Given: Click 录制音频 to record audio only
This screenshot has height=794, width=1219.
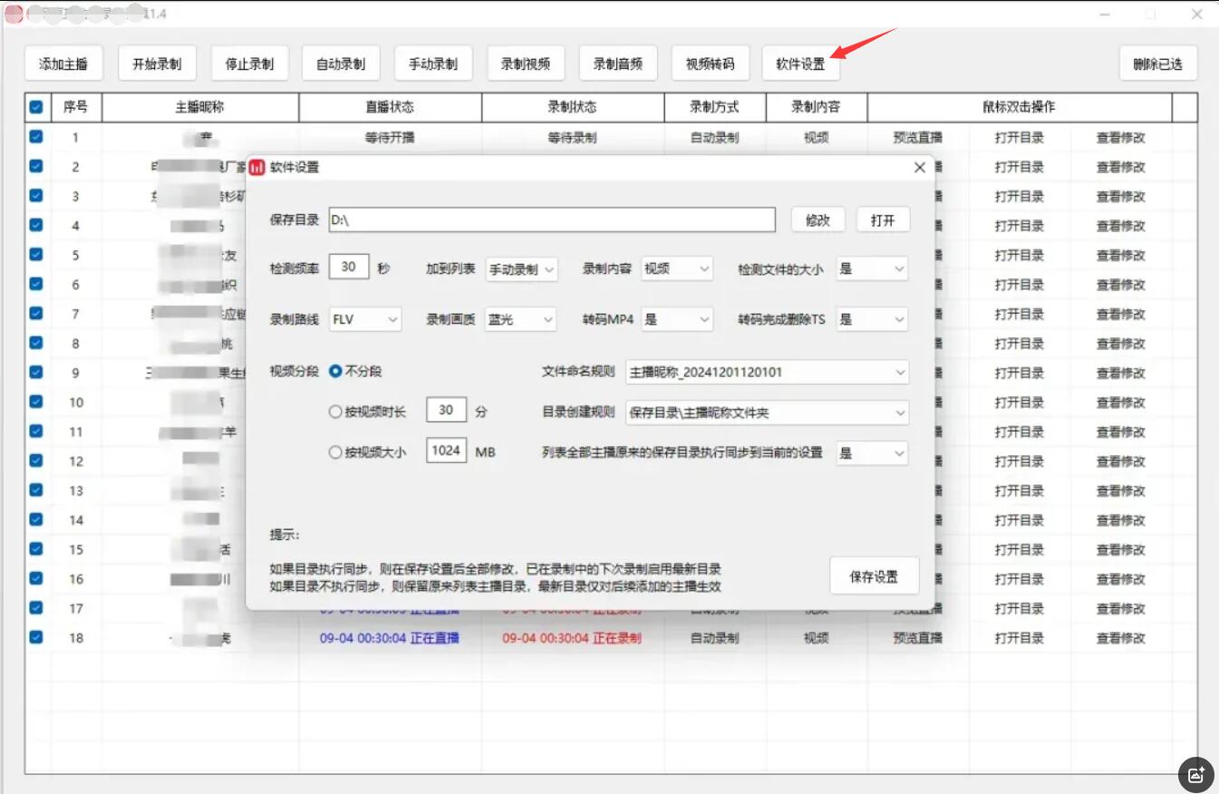Looking at the screenshot, I should tap(618, 63).
